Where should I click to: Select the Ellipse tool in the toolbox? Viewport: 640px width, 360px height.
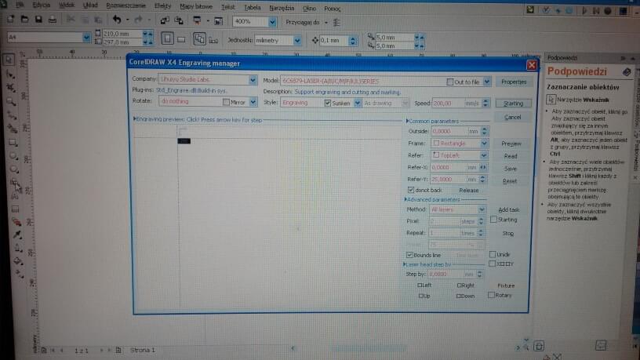click(x=13, y=156)
